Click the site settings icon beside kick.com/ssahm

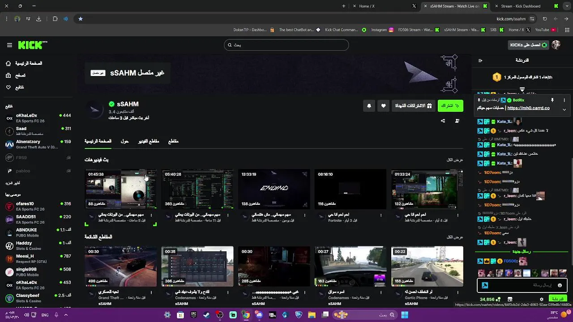tap(532, 19)
